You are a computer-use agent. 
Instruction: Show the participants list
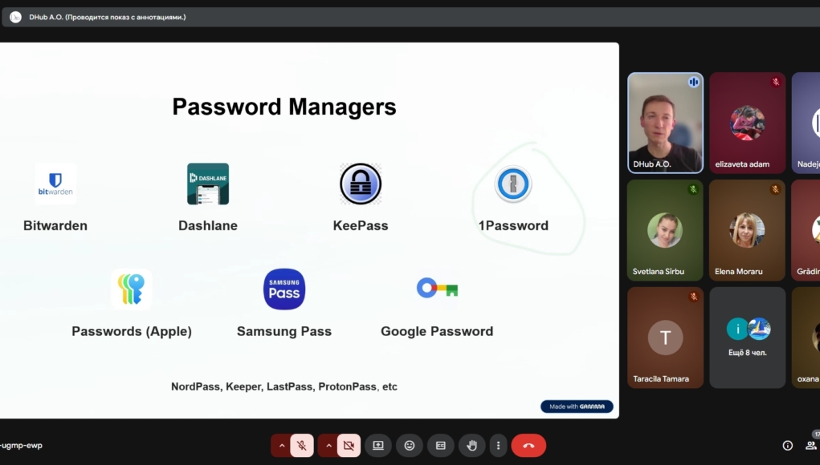[811, 445]
